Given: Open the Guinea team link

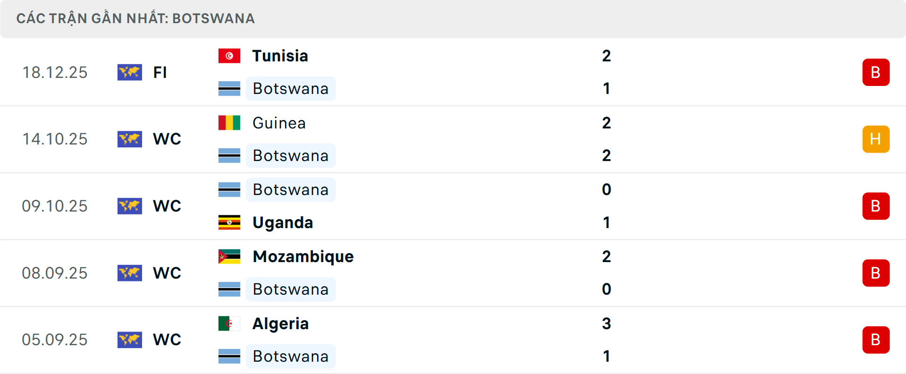Looking at the screenshot, I should [x=279, y=123].
